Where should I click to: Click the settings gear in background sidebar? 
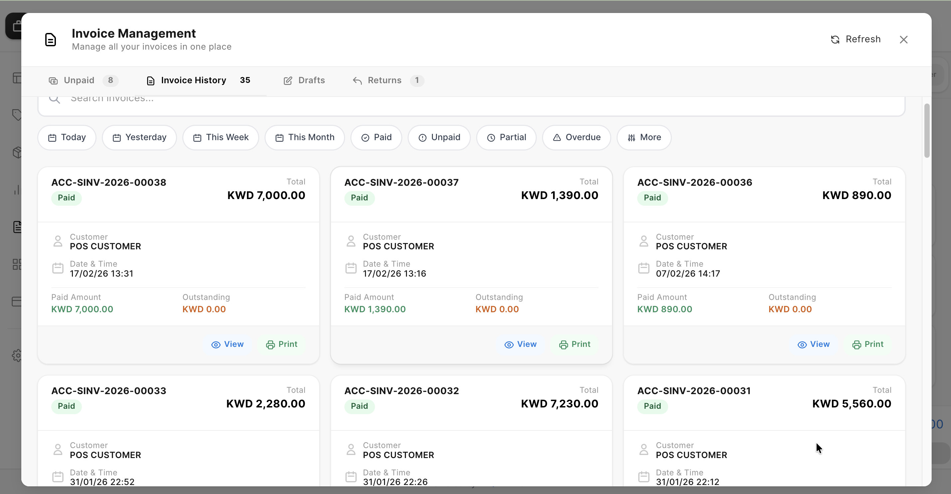[x=17, y=356]
